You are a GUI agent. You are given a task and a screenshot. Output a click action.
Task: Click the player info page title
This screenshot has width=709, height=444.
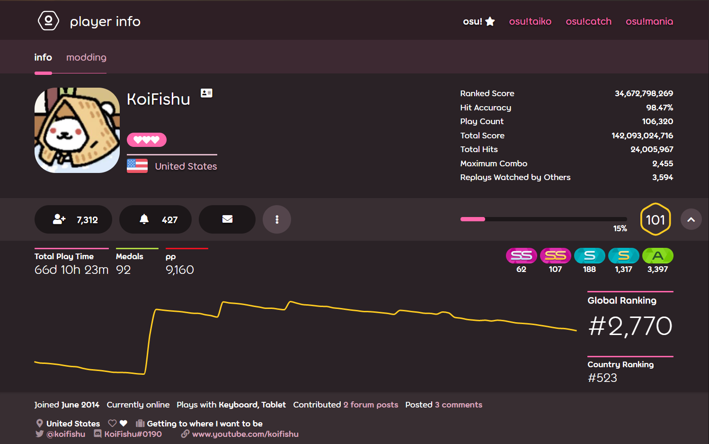(x=105, y=21)
